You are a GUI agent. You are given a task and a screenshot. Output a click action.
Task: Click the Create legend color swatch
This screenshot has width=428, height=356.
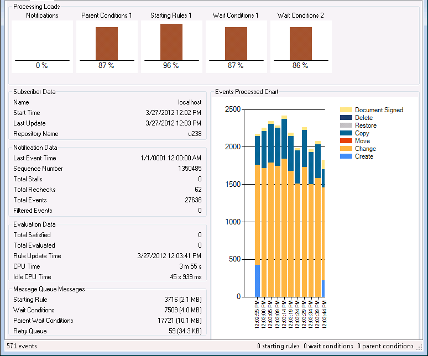pos(346,156)
